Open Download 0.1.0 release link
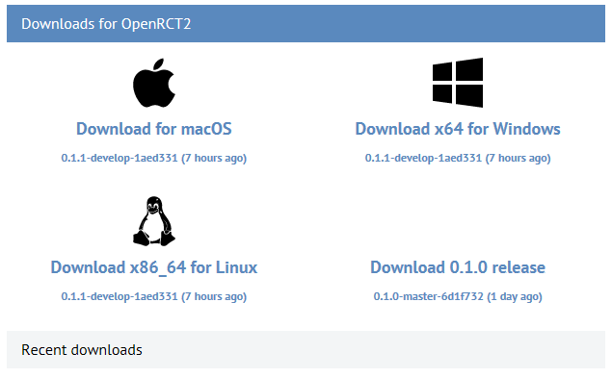This screenshot has width=612, height=378. [x=458, y=267]
